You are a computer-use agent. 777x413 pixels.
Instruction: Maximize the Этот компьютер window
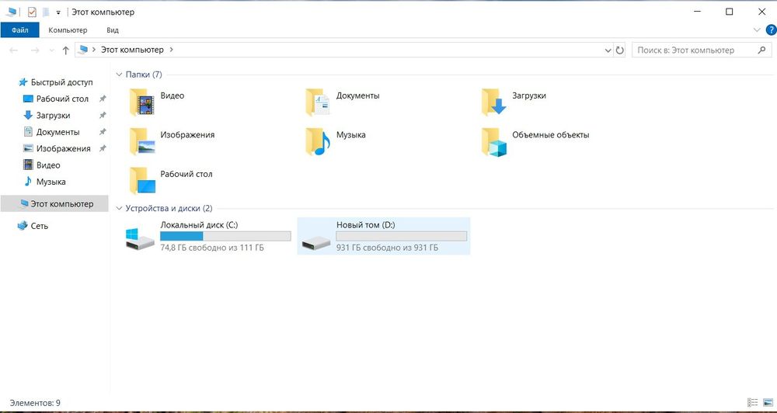(730, 12)
